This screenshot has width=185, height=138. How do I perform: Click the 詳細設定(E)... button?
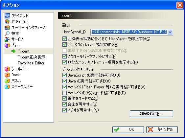pyautogui.click(x=151, y=114)
